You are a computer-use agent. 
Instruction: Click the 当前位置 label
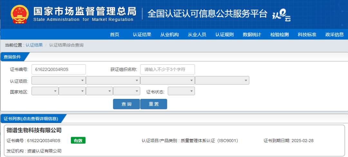[x=14, y=45]
